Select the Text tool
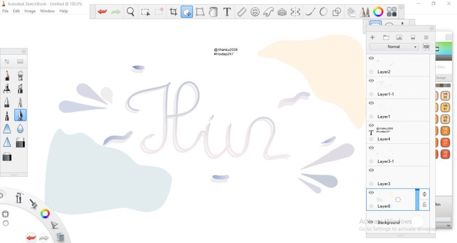The image size is (457, 243). pyautogui.click(x=227, y=12)
